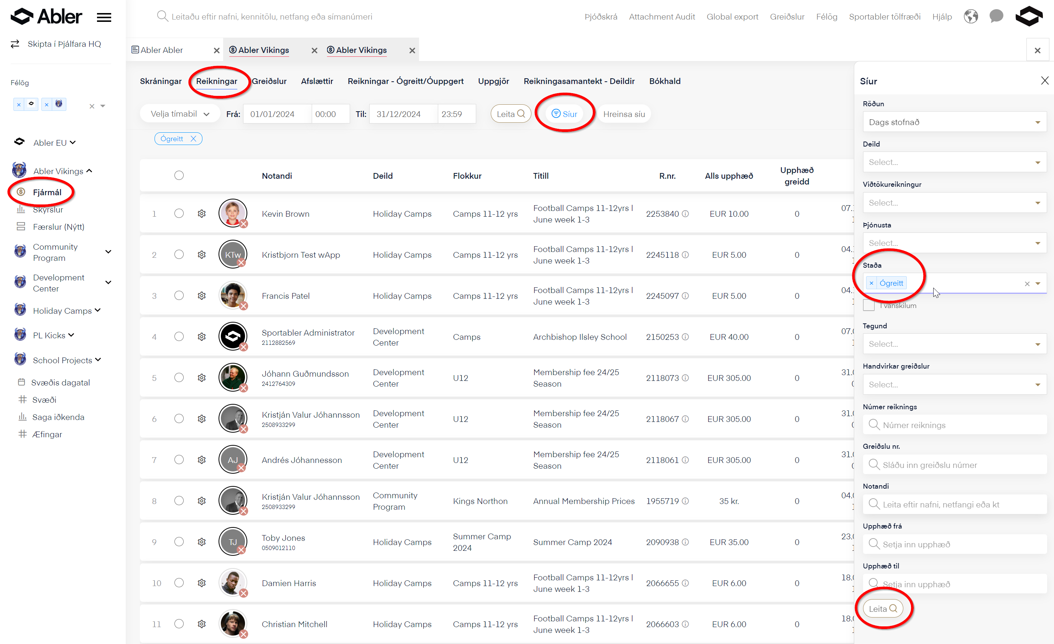The height and width of the screenshot is (644, 1054).
Task: Switch to the Greiðslur sub-tab
Action: [x=269, y=81]
